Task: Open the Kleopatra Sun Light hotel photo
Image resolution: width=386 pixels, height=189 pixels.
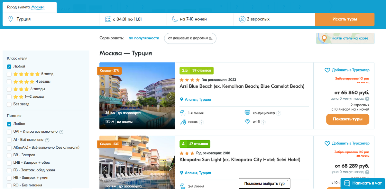Action: click(x=137, y=162)
